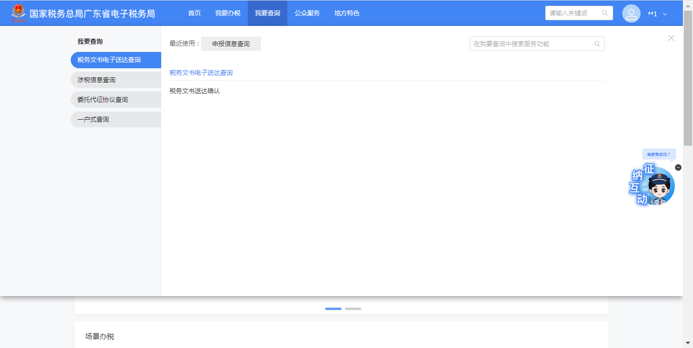Click the national tax emblem logo

[x=19, y=13]
